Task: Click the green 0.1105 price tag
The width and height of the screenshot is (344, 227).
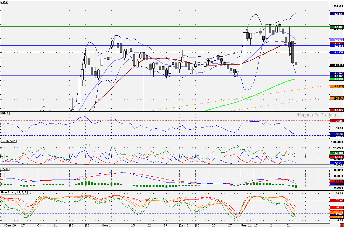Action: click(337, 27)
